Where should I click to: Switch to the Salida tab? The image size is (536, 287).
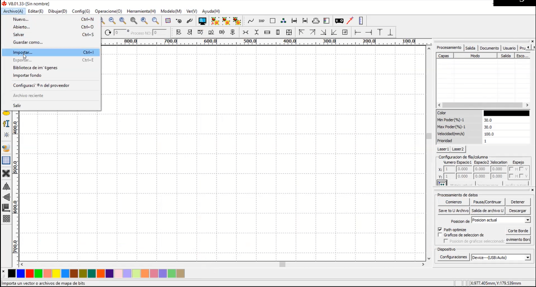coord(470,48)
